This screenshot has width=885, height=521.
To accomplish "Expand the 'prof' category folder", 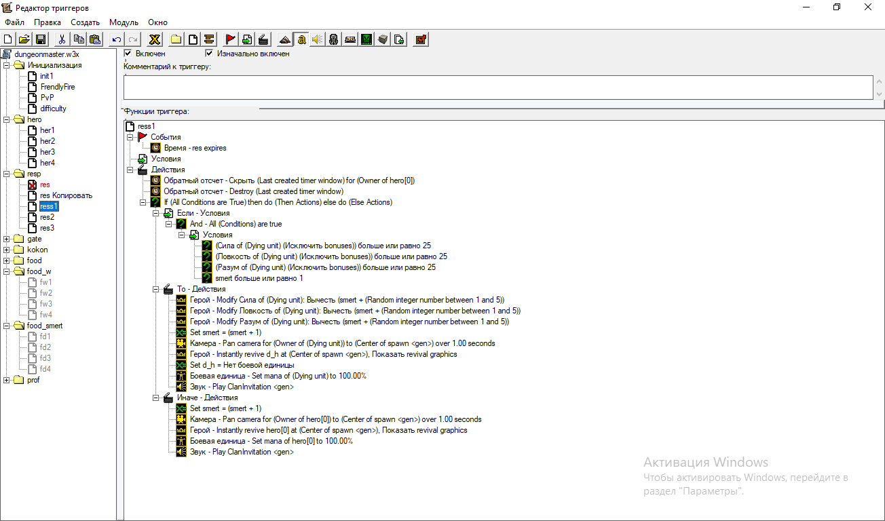I will tap(7, 380).
